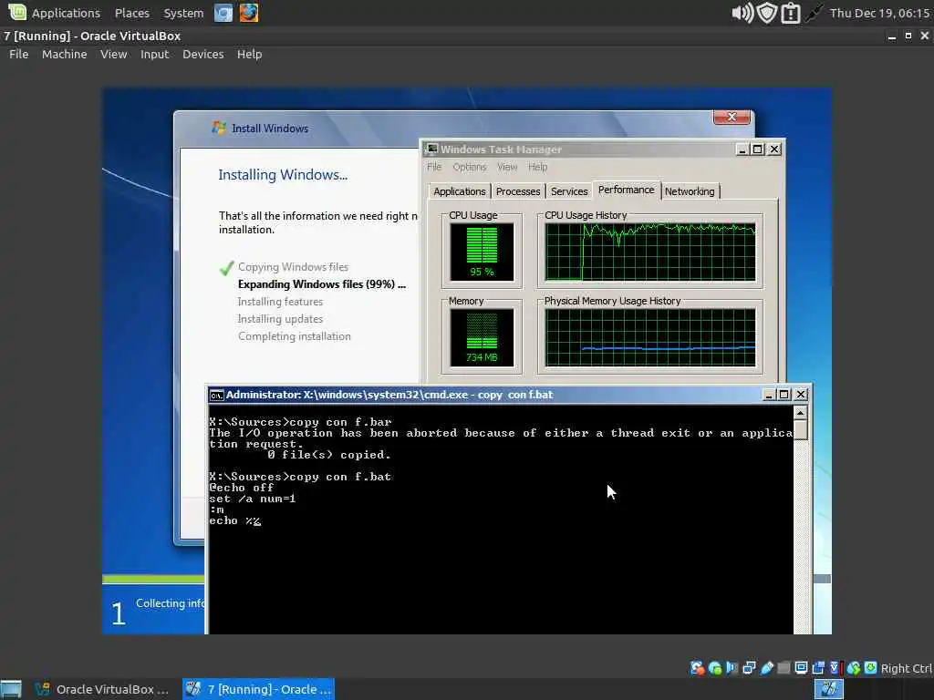Switch to Task Manager's Processes tab
This screenshot has width=934, height=700.
tap(518, 191)
